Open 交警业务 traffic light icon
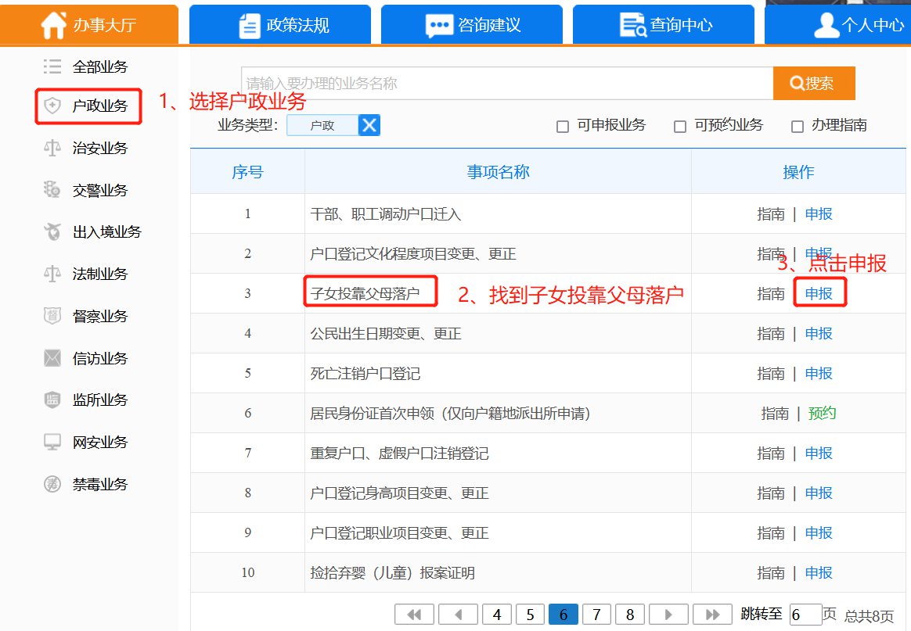 click(x=52, y=190)
